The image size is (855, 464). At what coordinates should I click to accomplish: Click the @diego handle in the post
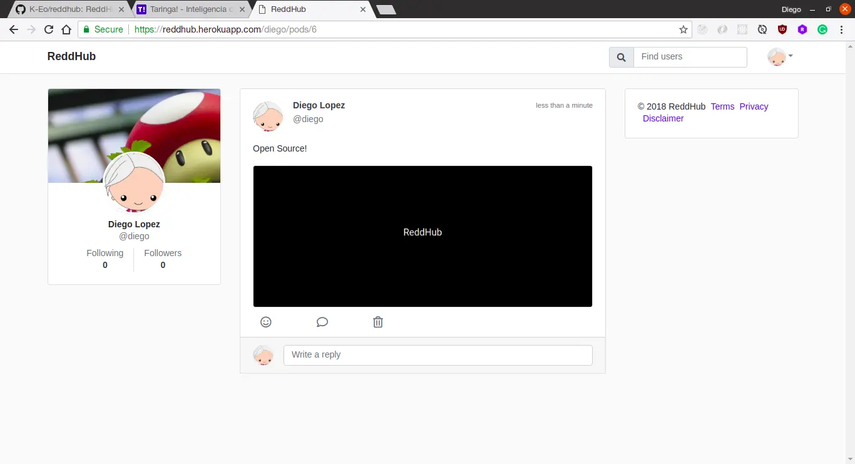(308, 119)
